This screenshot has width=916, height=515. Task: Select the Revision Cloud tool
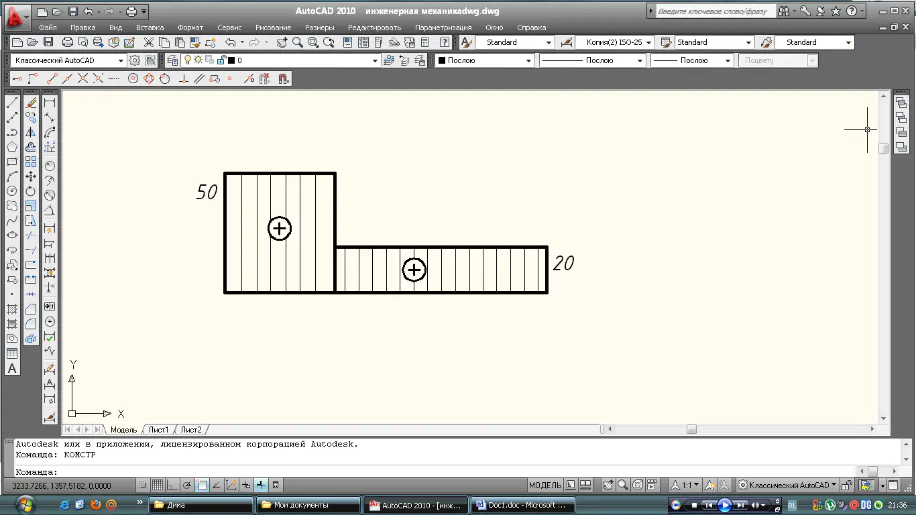coord(12,206)
